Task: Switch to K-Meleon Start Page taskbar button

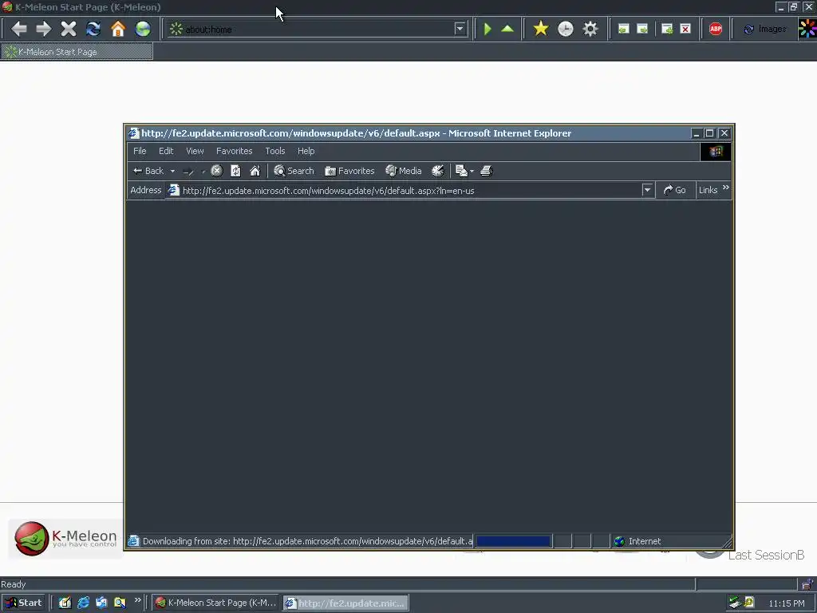Action: (x=216, y=603)
